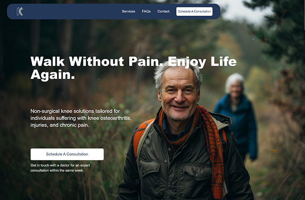Open the Services menu item
This screenshot has width=305, height=200.
(x=129, y=11)
